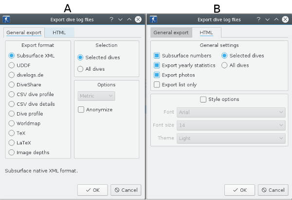Close window B with the X button
The width and height of the screenshot is (292, 200).
click(285, 20)
